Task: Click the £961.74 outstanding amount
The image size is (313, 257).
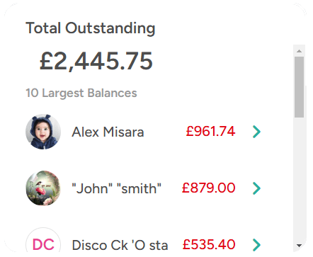Action: (x=210, y=131)
